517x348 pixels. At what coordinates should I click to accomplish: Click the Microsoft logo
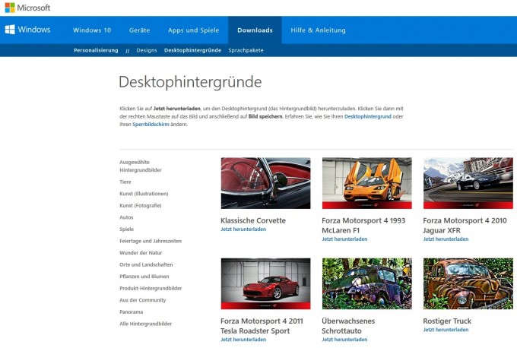click(x=27, y=8)
